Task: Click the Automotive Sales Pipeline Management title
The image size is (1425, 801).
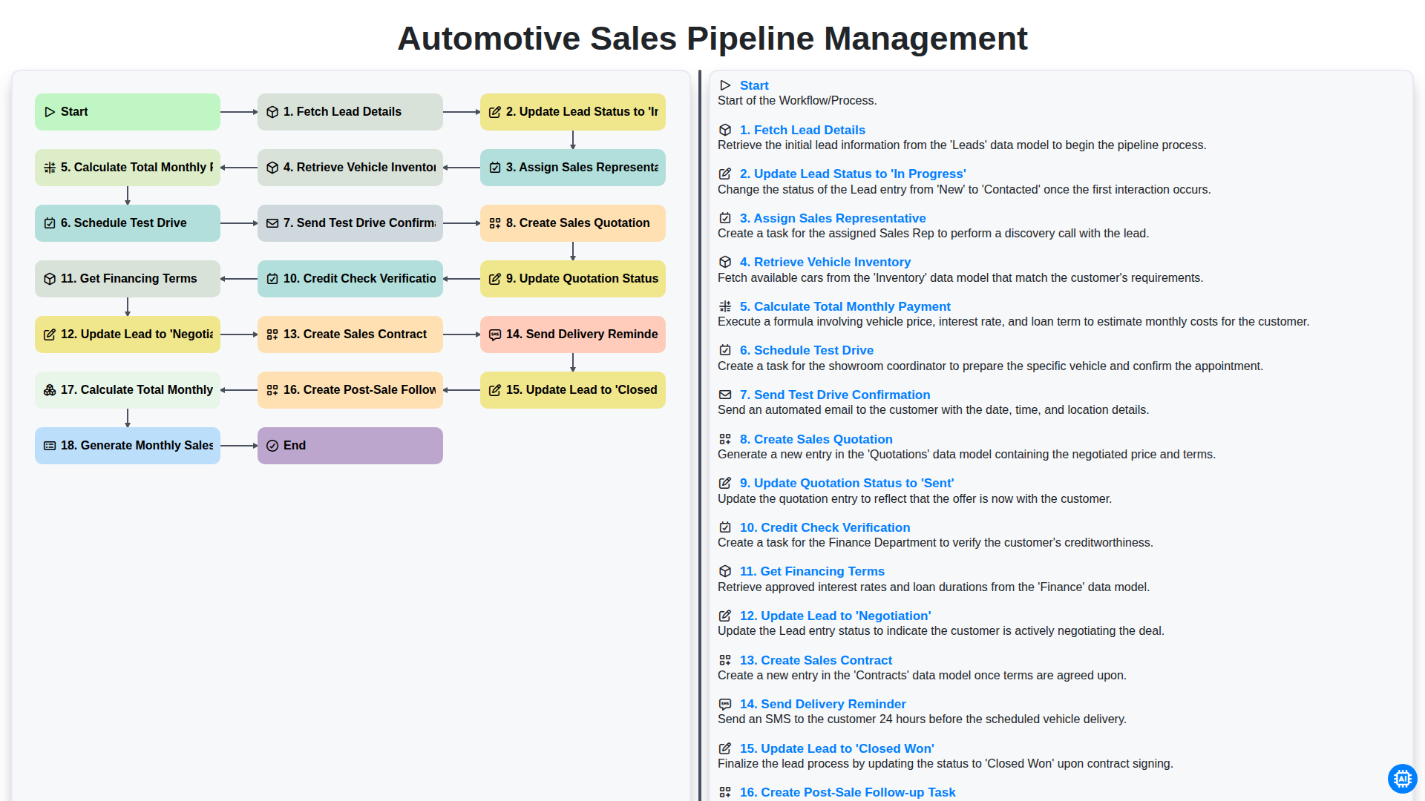Action: point(712,39)
